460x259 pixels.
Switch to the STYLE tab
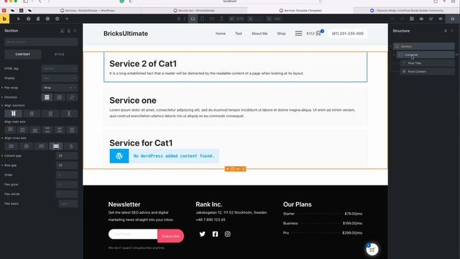tap(60, 55)
